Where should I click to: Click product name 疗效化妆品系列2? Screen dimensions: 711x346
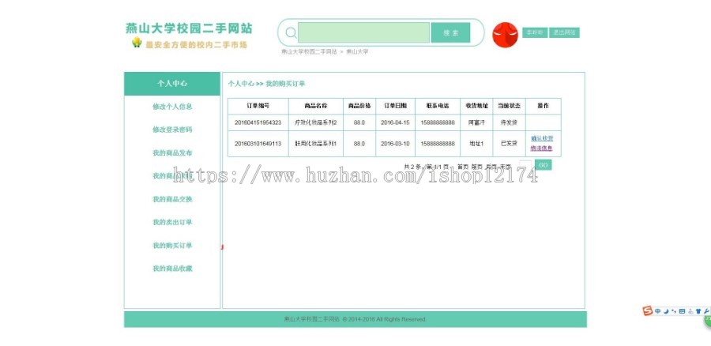pyautogui.click(x=316, y=122)
